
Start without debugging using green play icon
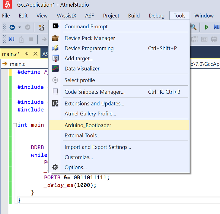coord(207,27)
